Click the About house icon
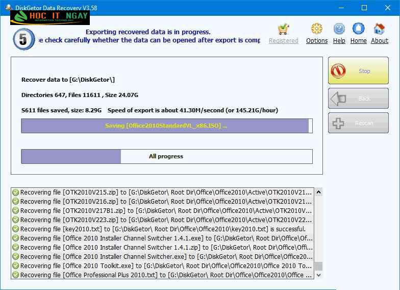Screen dimensions: 400x290 [380, 29]
